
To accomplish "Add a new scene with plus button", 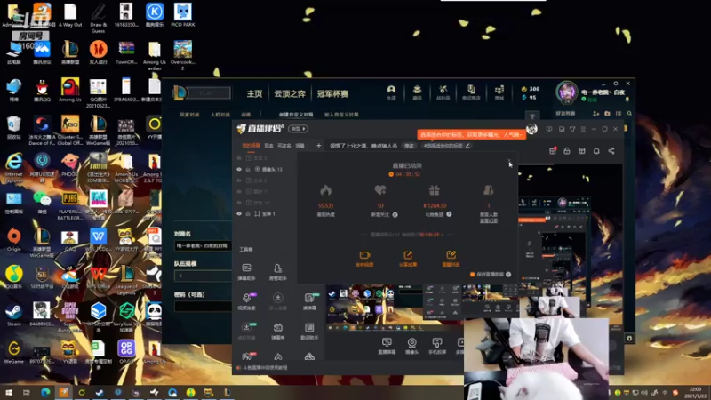I will (x=319, y=146).
